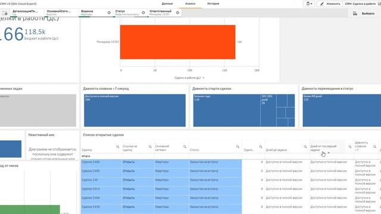This screenshot has height=214, width=381.
Task: Open the measure dropdown below bar chart
Action: (x=189, y=78)
